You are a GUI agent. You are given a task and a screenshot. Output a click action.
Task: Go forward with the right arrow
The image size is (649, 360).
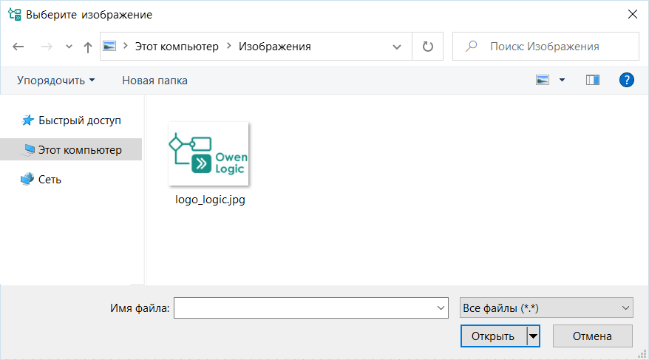47,47
